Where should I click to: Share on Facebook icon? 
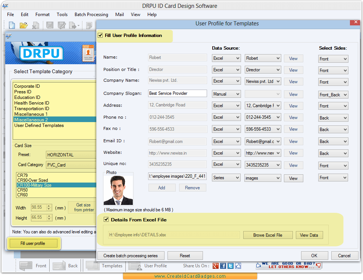(x=223, y=266)
